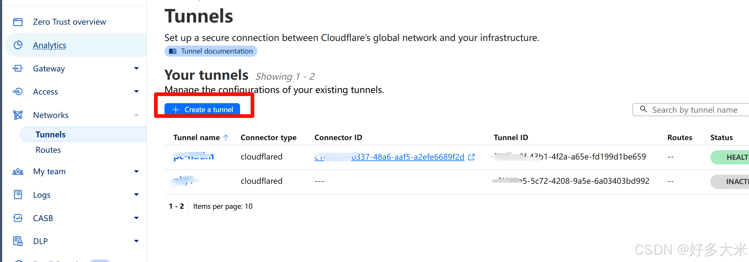Click the Connector type column header

point(268,137)
